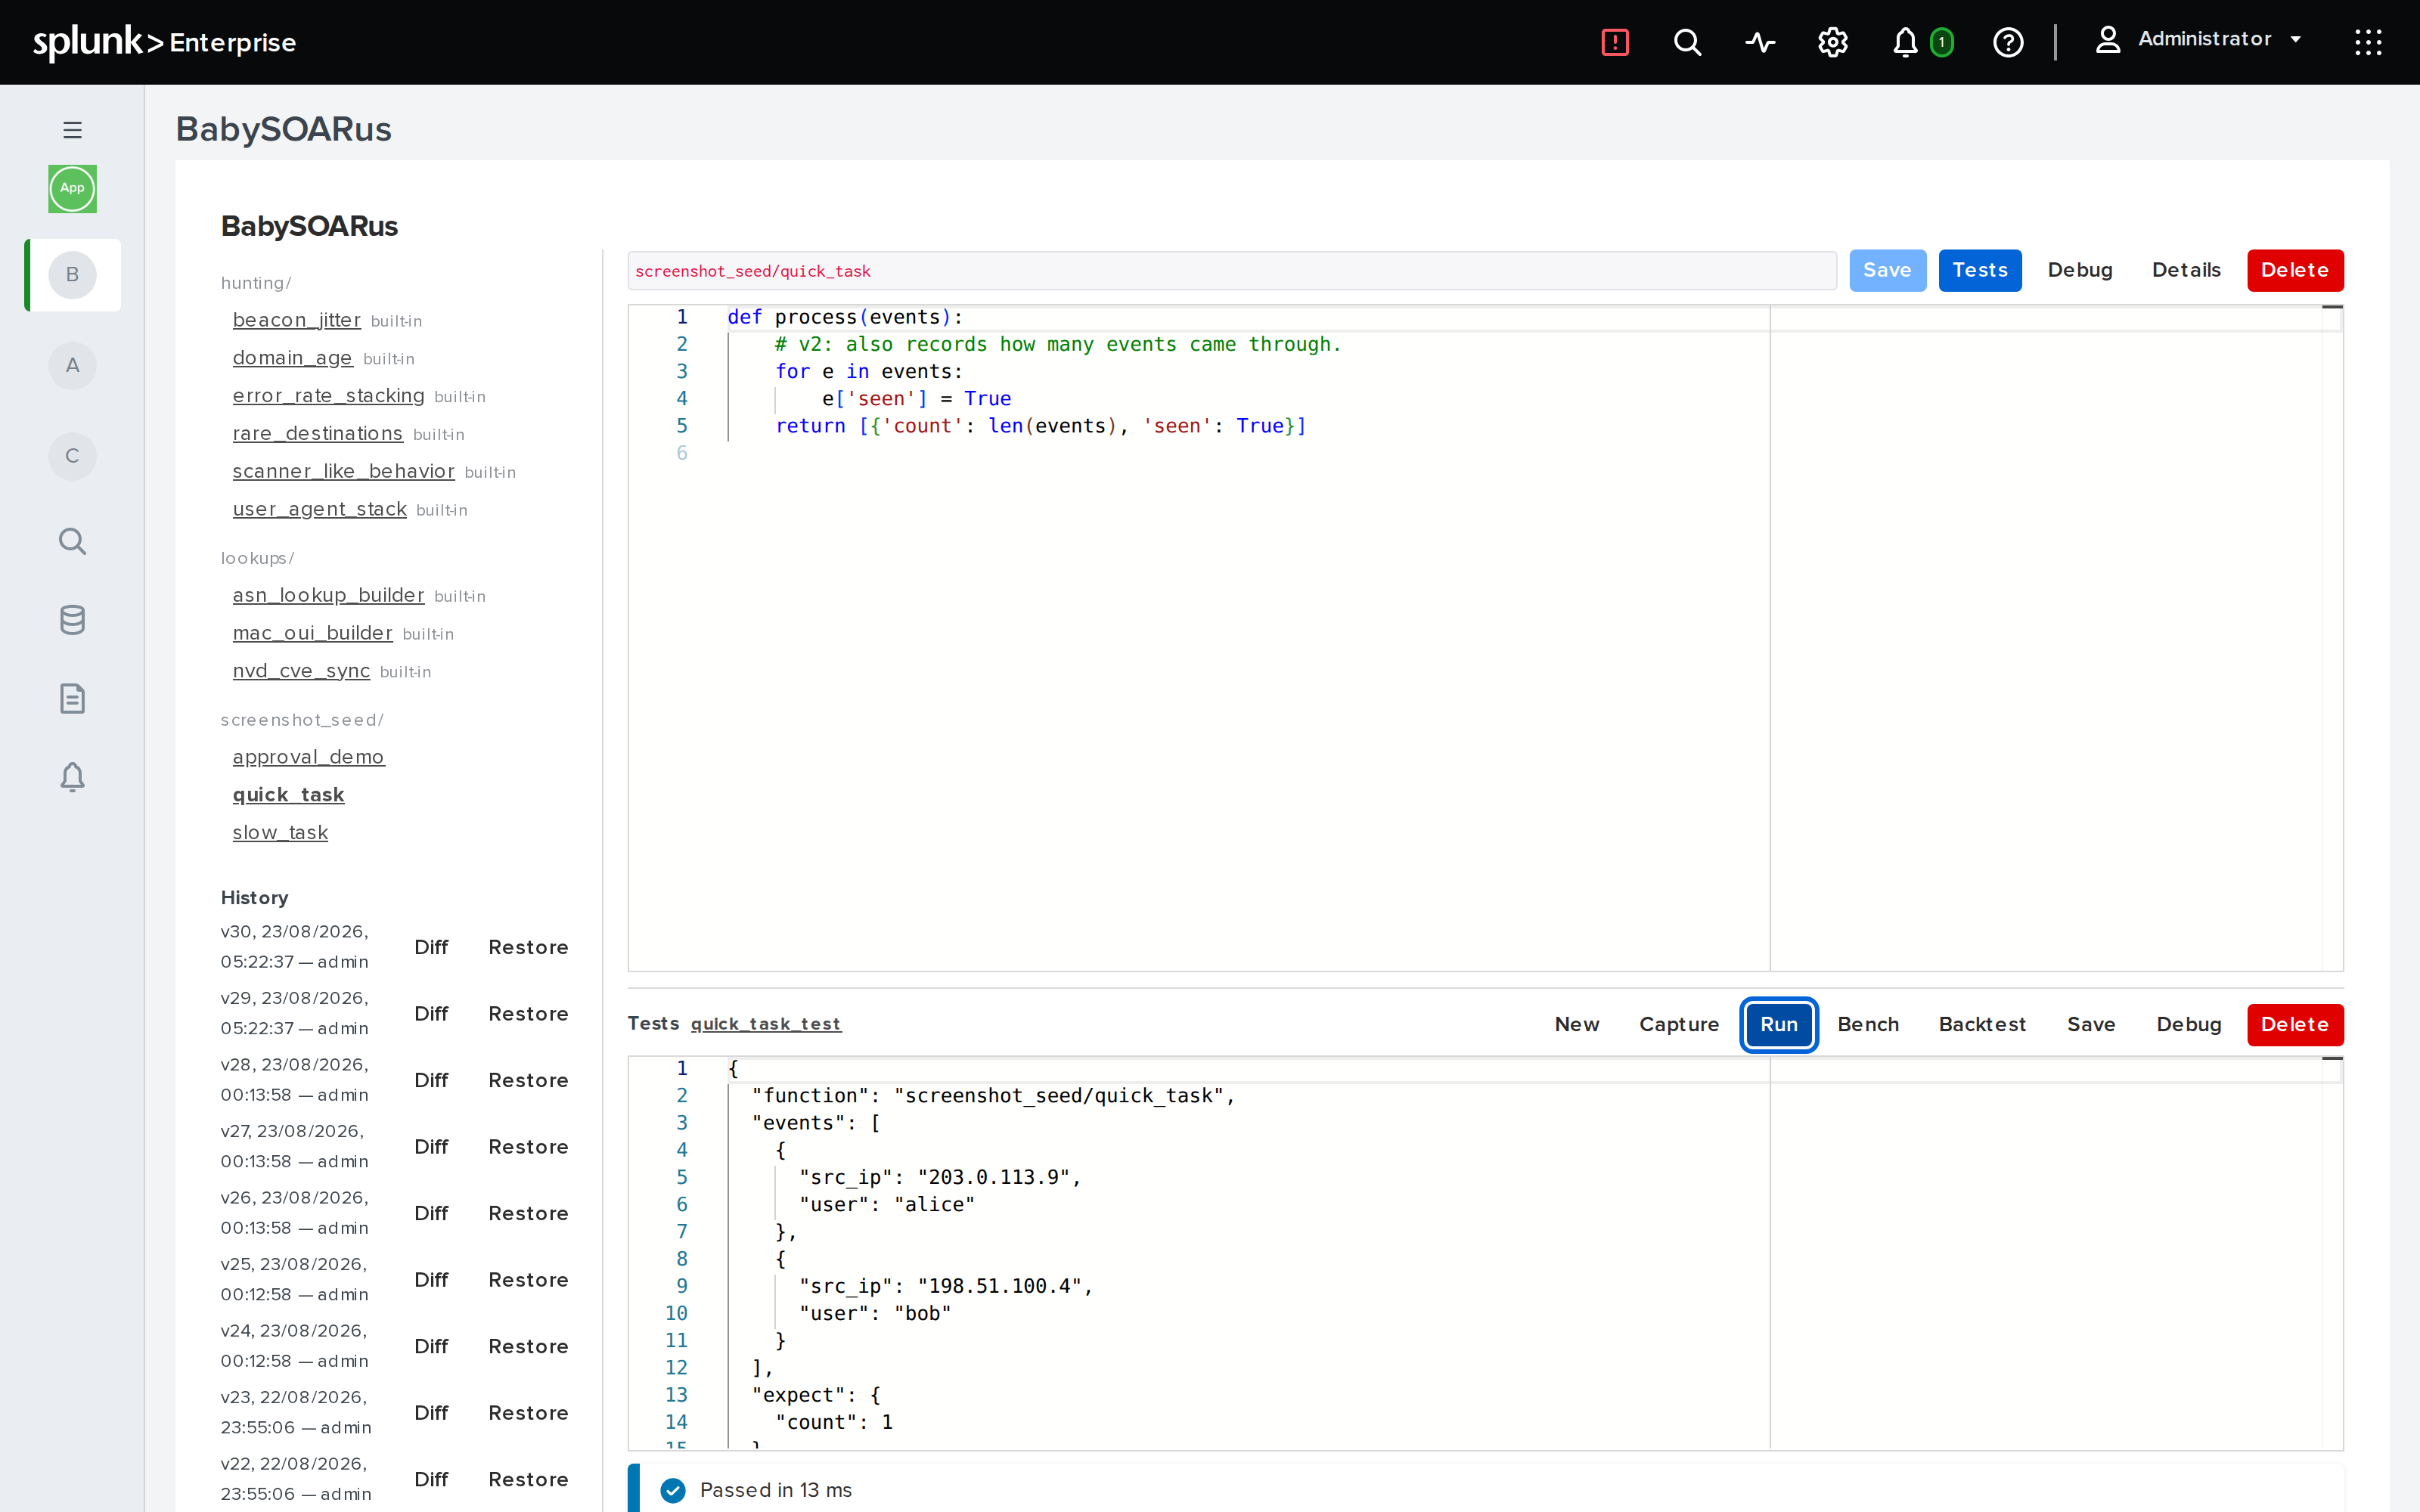The width and height of the screenshot is (2420, 1512).
Task: Show Diff for version v30
Action: 431,947
